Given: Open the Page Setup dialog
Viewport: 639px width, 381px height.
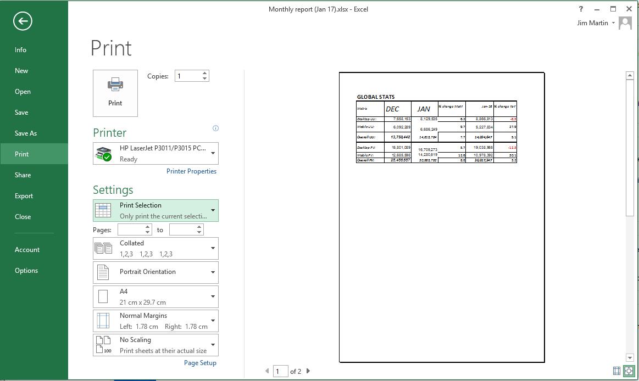Looking at the screenshot, I should point(200,362).
